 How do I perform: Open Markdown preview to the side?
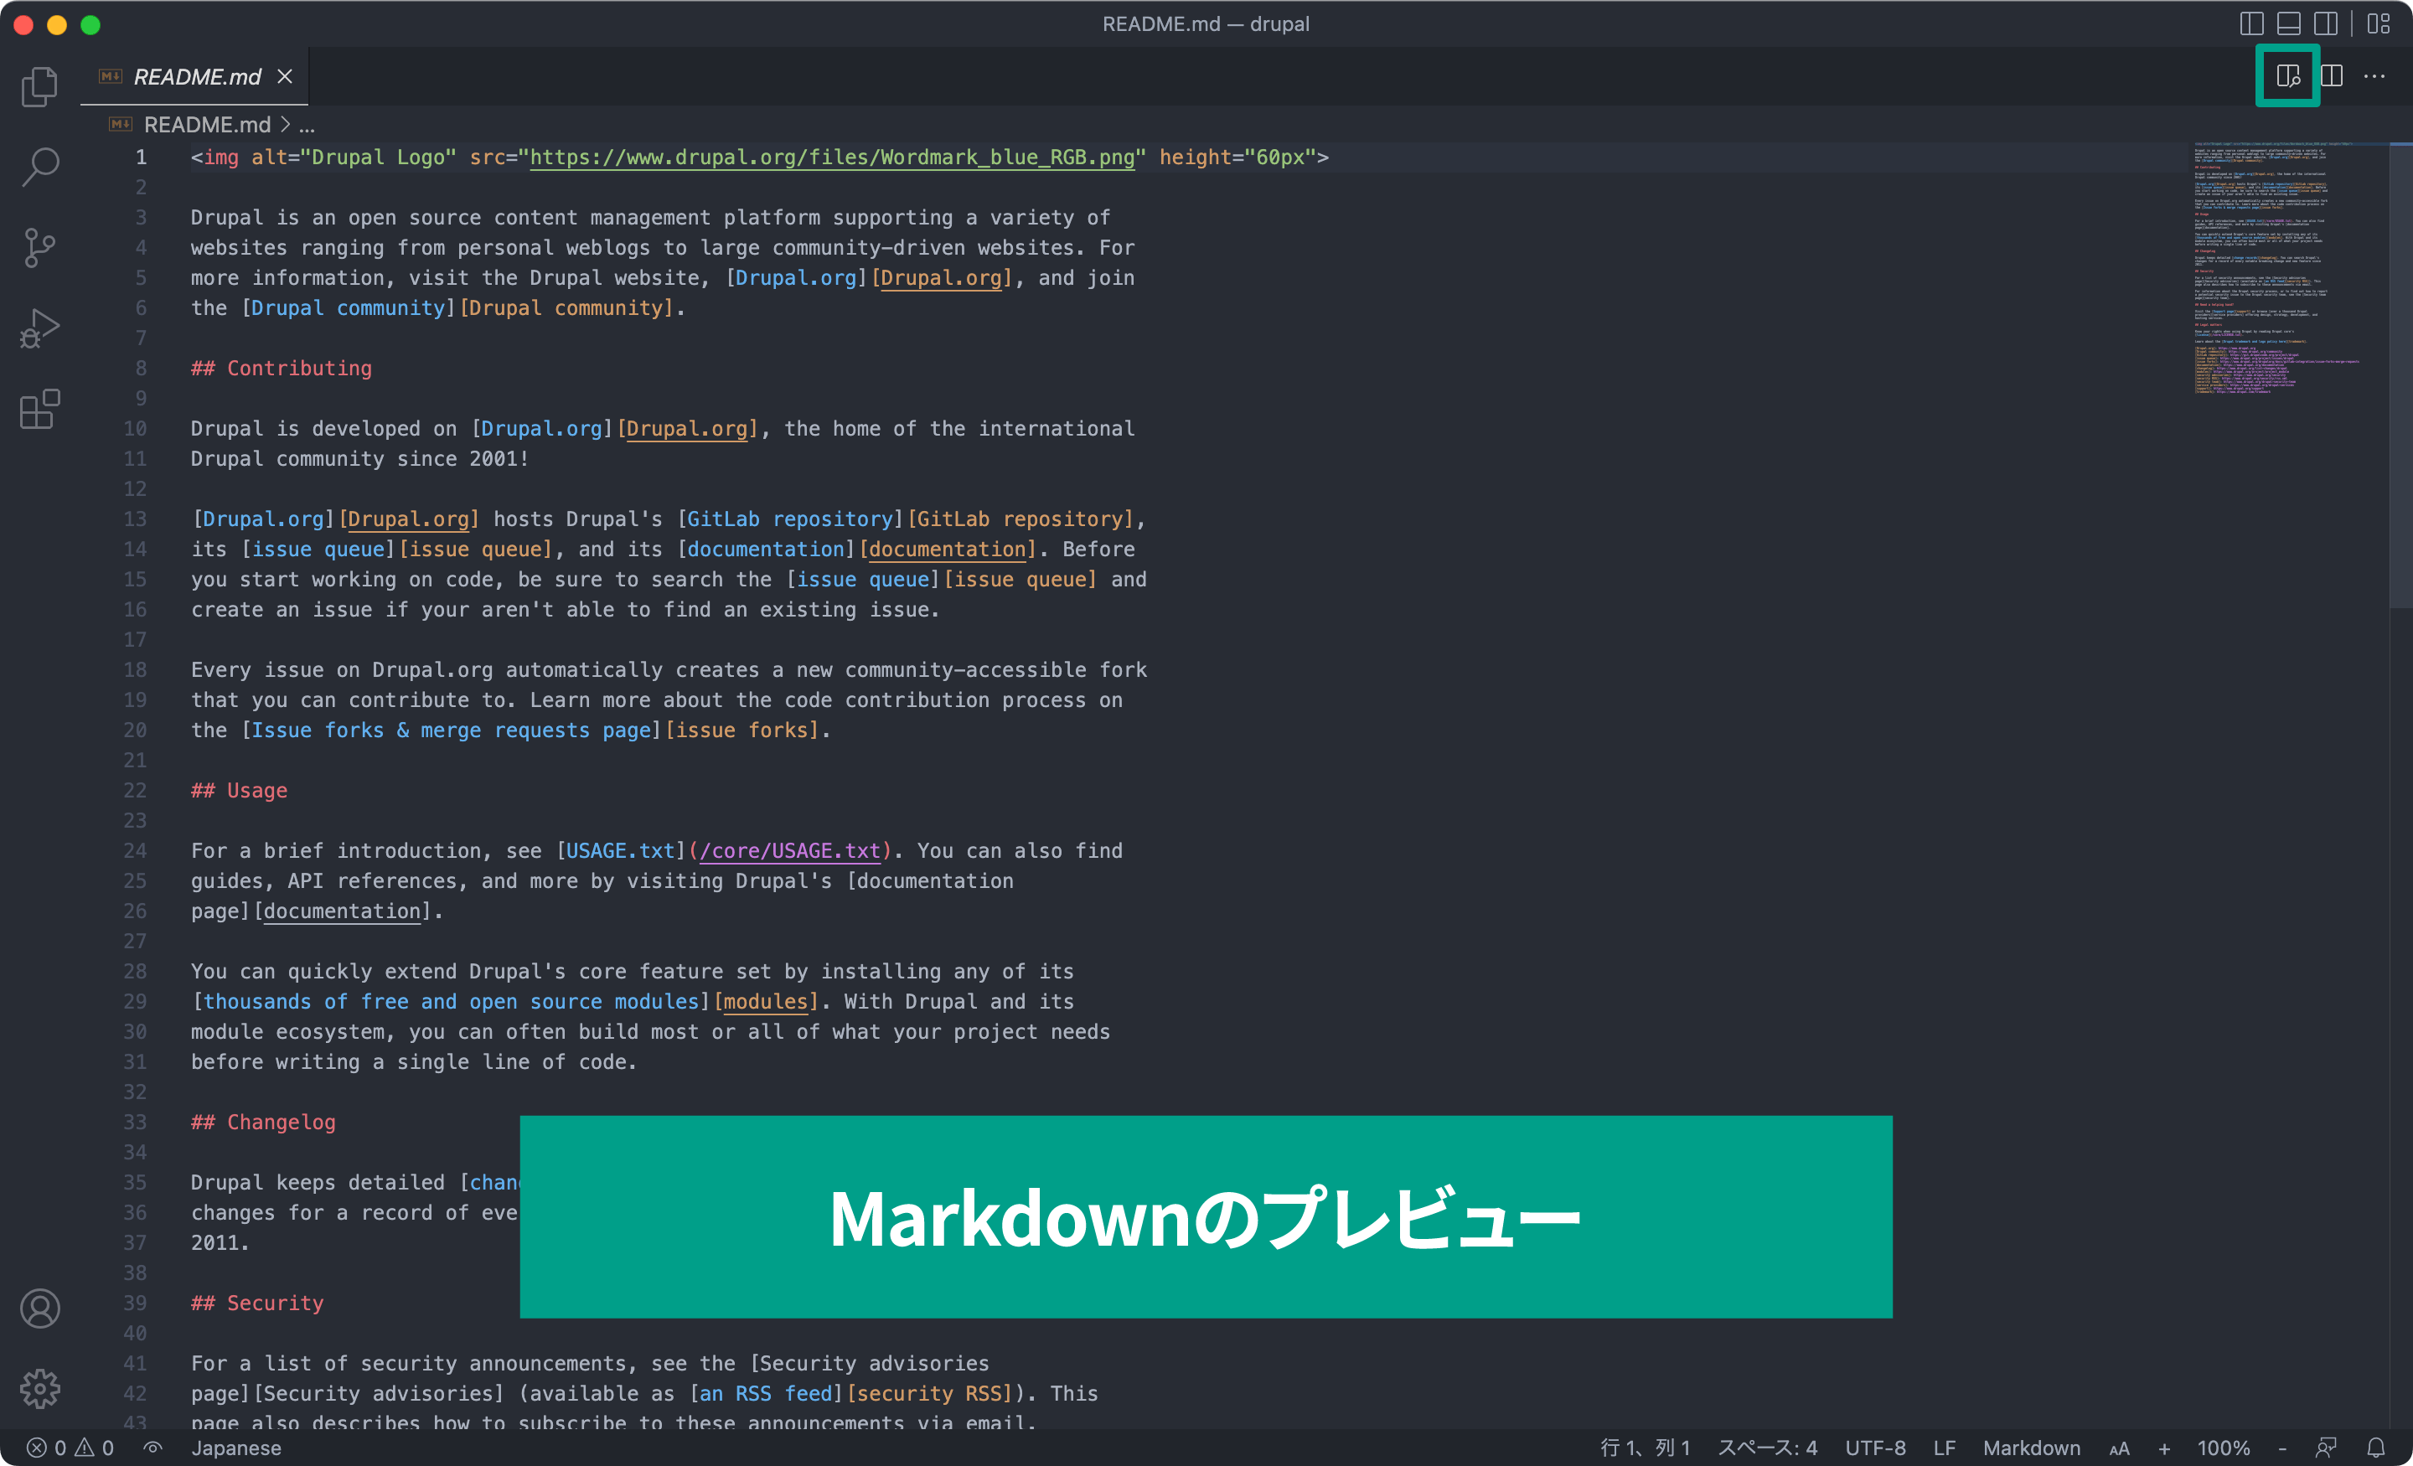[x=2287, y=75]
